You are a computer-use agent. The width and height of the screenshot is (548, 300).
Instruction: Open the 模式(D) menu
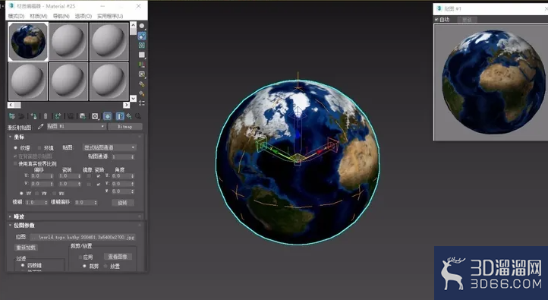(17, 16)
